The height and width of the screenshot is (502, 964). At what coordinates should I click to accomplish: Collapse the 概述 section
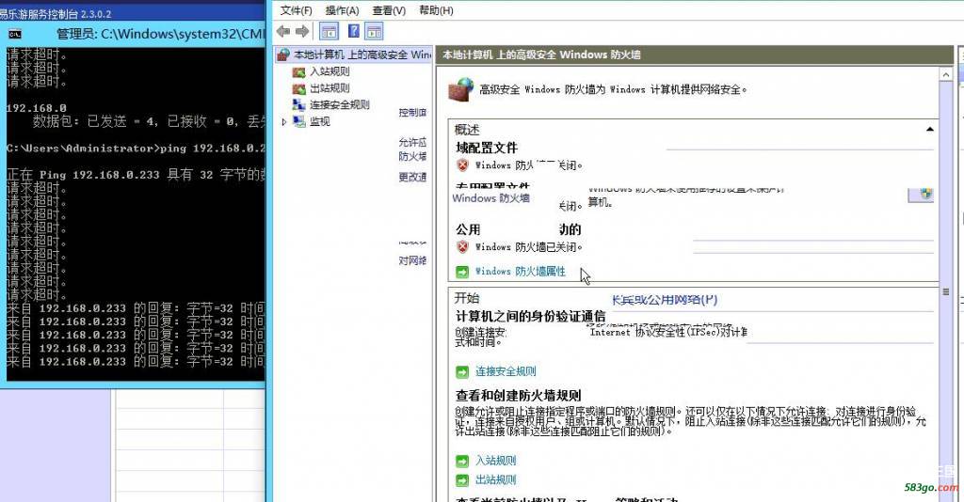[929, 130]
